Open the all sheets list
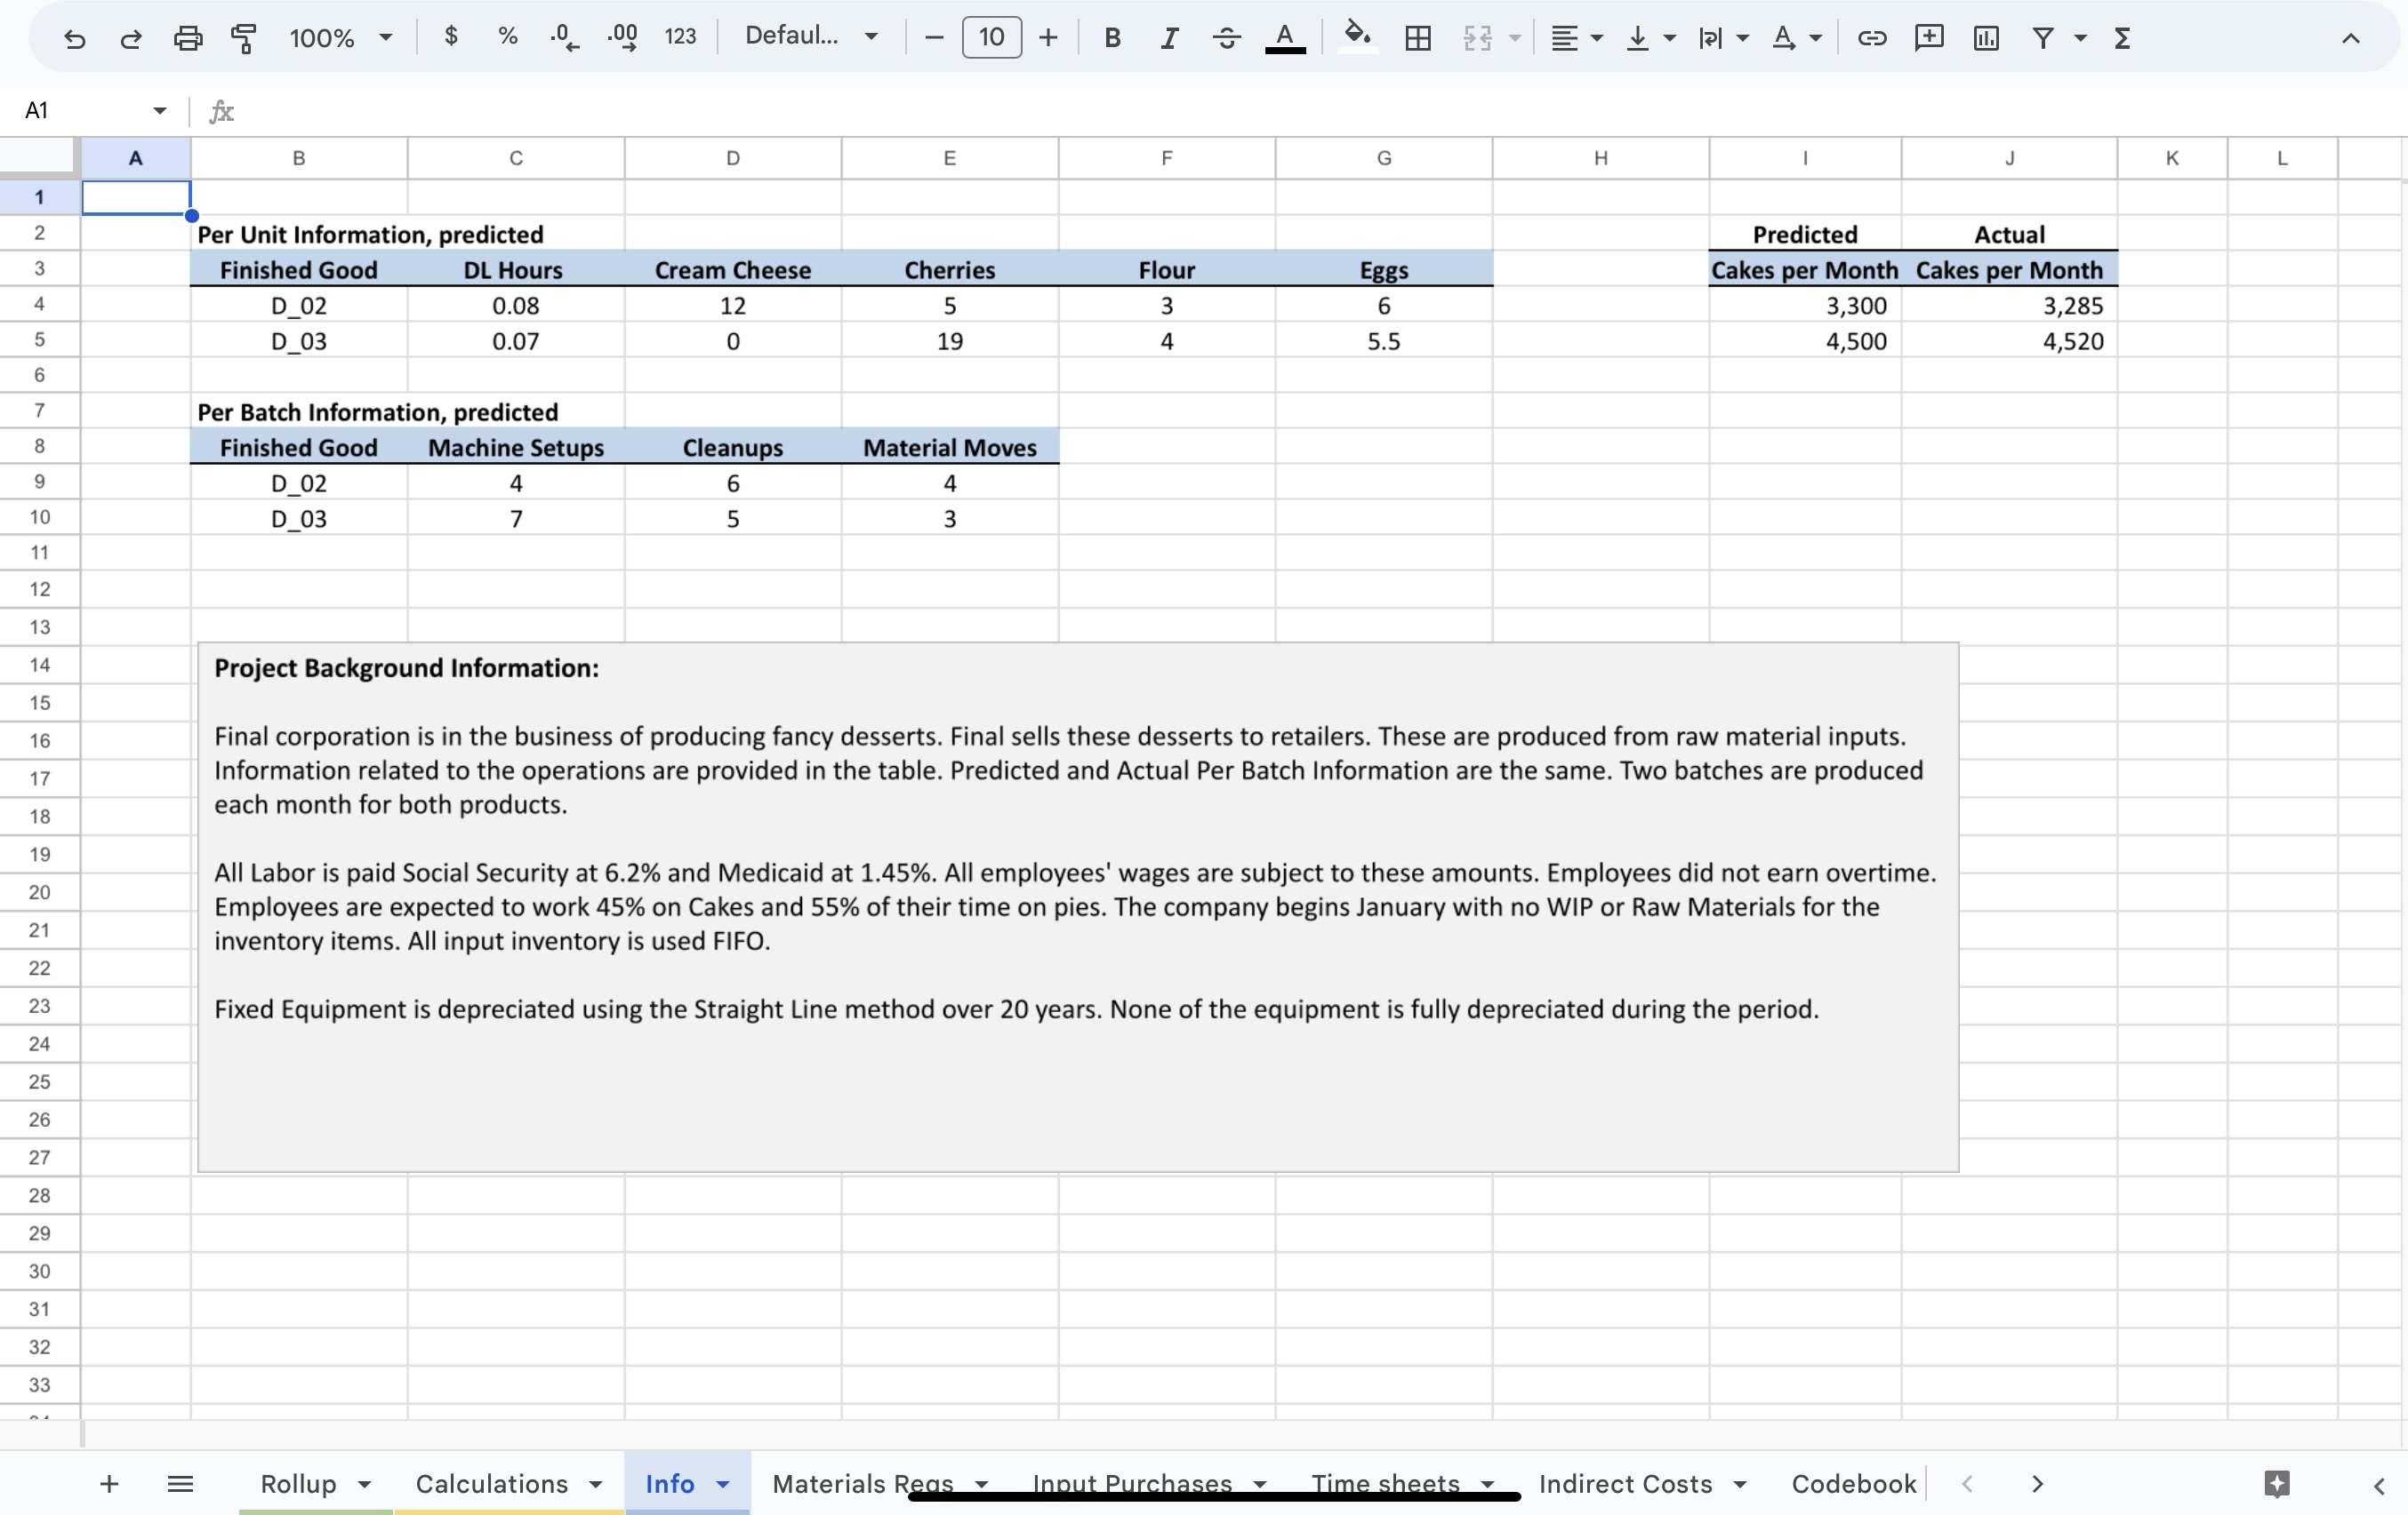This screenshot has width=2408, height=1515. [180, 1483]
